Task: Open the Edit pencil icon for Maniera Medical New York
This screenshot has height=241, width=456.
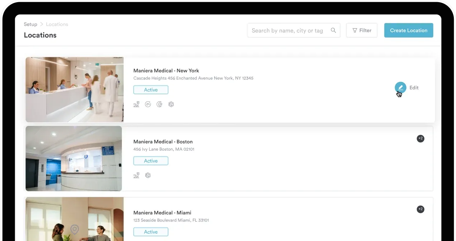Action: click(x=401, y=87)
